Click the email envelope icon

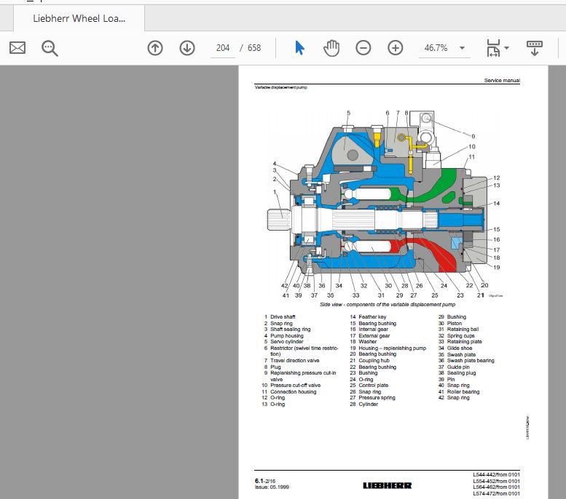[17, 48]
